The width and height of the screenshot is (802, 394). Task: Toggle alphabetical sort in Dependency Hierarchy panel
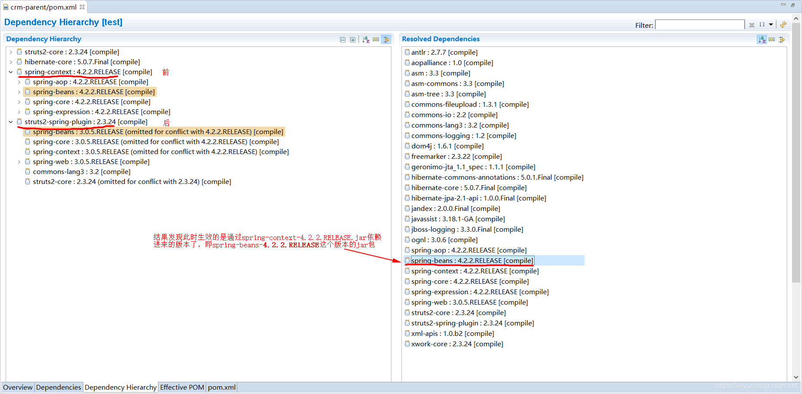[366, 39]
